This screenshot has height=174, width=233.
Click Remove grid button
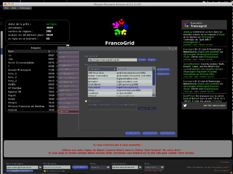coord(163,74)
